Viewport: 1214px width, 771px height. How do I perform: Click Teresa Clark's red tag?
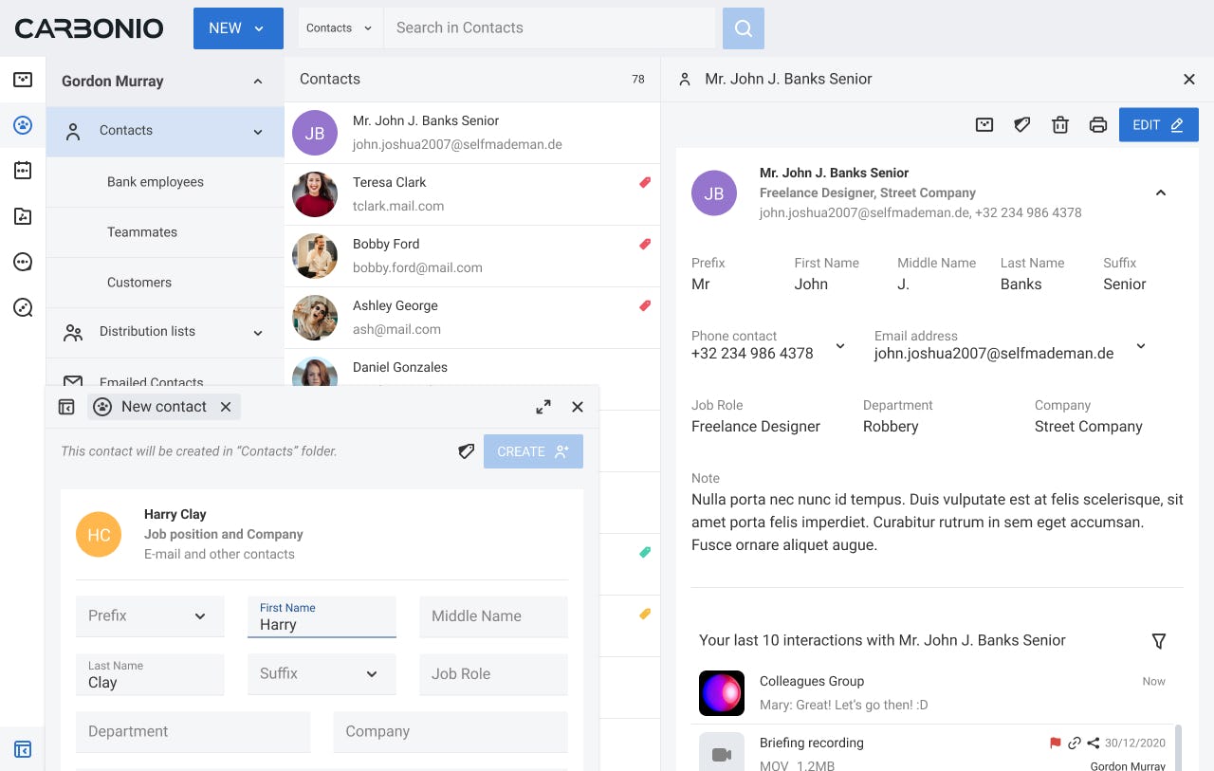(x=645, y=182)
